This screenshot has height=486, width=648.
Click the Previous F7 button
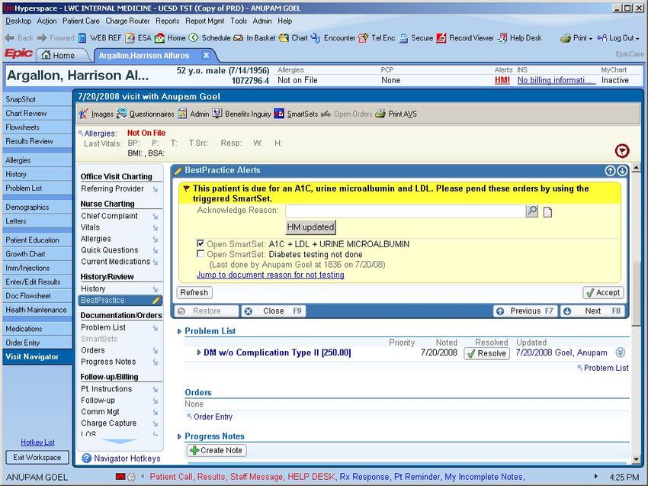tap(525, 311)
